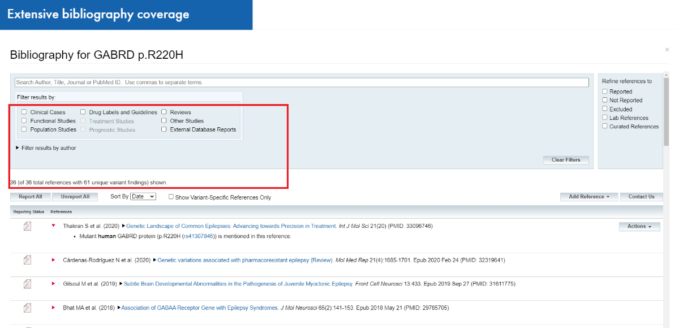Expand the Gilsoul M reference row arrow
The width and height of the screenshot is (679, 328).
tap(53, 284)
